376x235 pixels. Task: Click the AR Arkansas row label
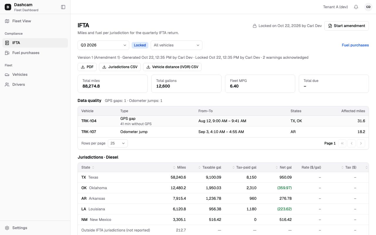pos(93,199)
